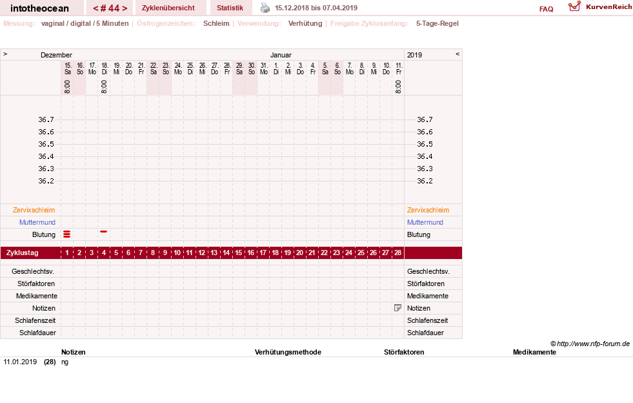Screen dimensions: 633x403
Task: Click the intotheocean username tab
Action: click(x=39, y=8)
